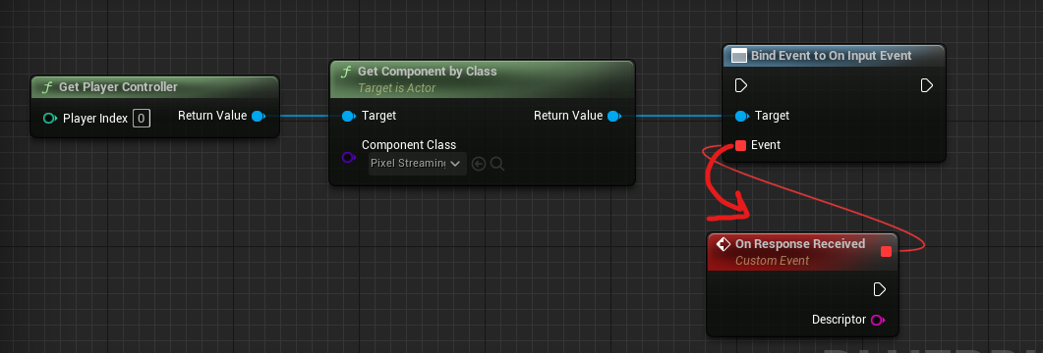Click the Bind Event Target pin
1043x353 pixels.
click(x=741, y=116)
